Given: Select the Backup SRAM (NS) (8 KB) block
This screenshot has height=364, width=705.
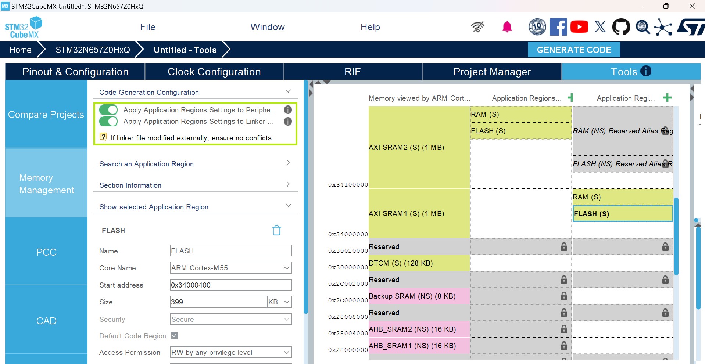Looking at the screenshot, I should pos(419,296).
